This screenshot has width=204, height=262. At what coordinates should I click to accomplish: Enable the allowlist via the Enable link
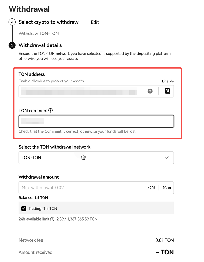click(x=168, y=81)
